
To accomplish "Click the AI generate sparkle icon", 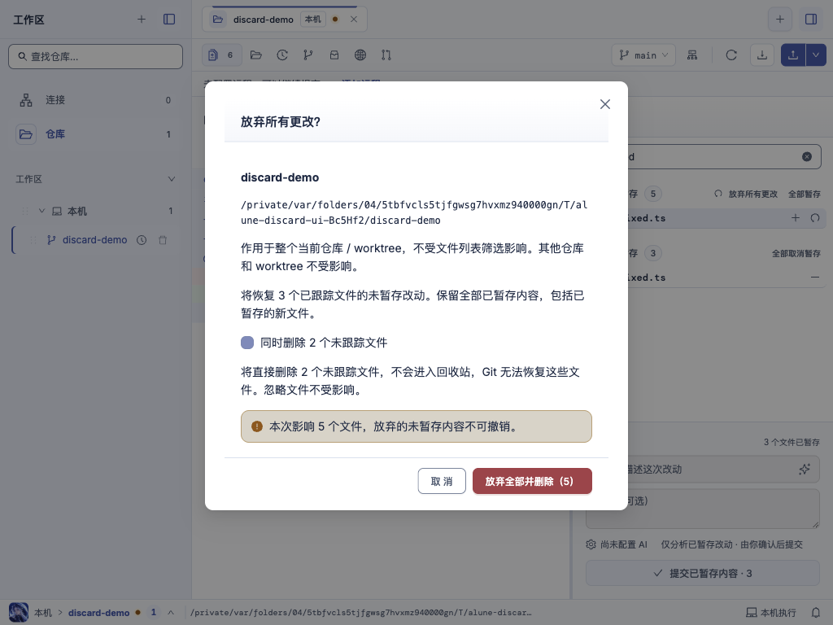I will [805, 469].
